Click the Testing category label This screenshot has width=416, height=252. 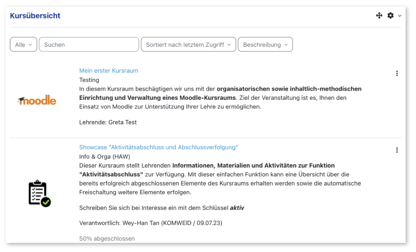(x=89, y=80)
